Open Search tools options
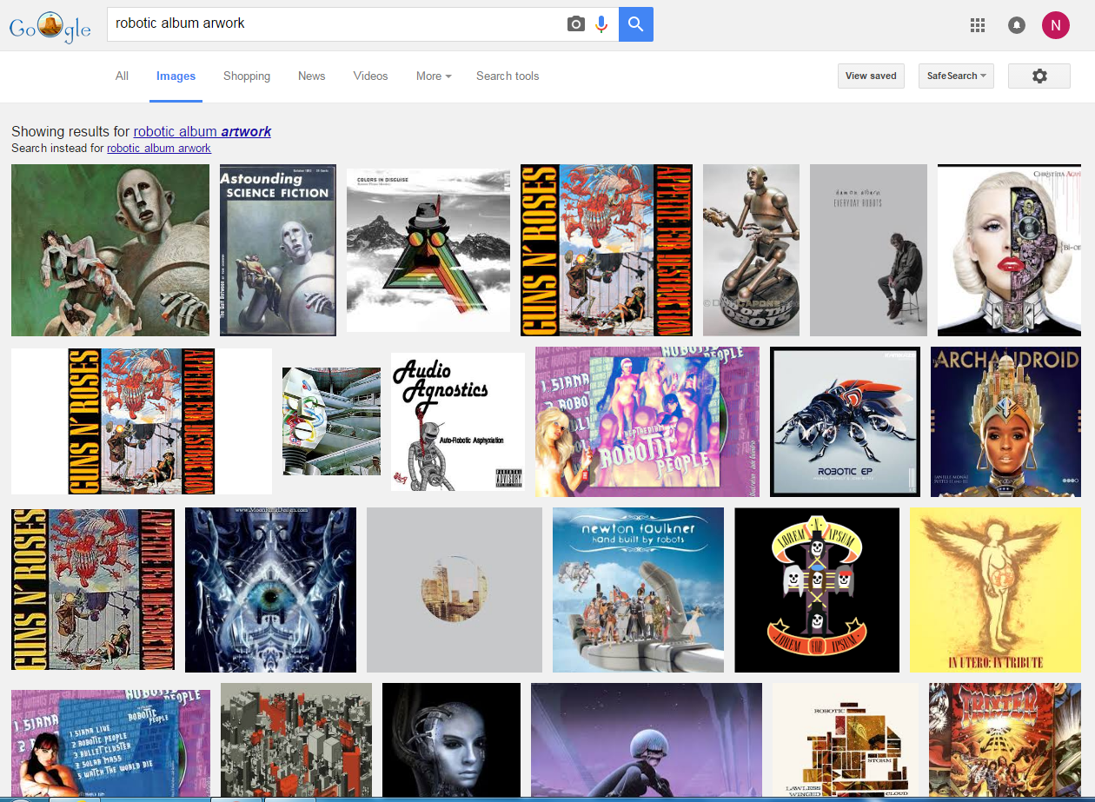Screen dimensions: 1095x802 [x=508, y=76]
